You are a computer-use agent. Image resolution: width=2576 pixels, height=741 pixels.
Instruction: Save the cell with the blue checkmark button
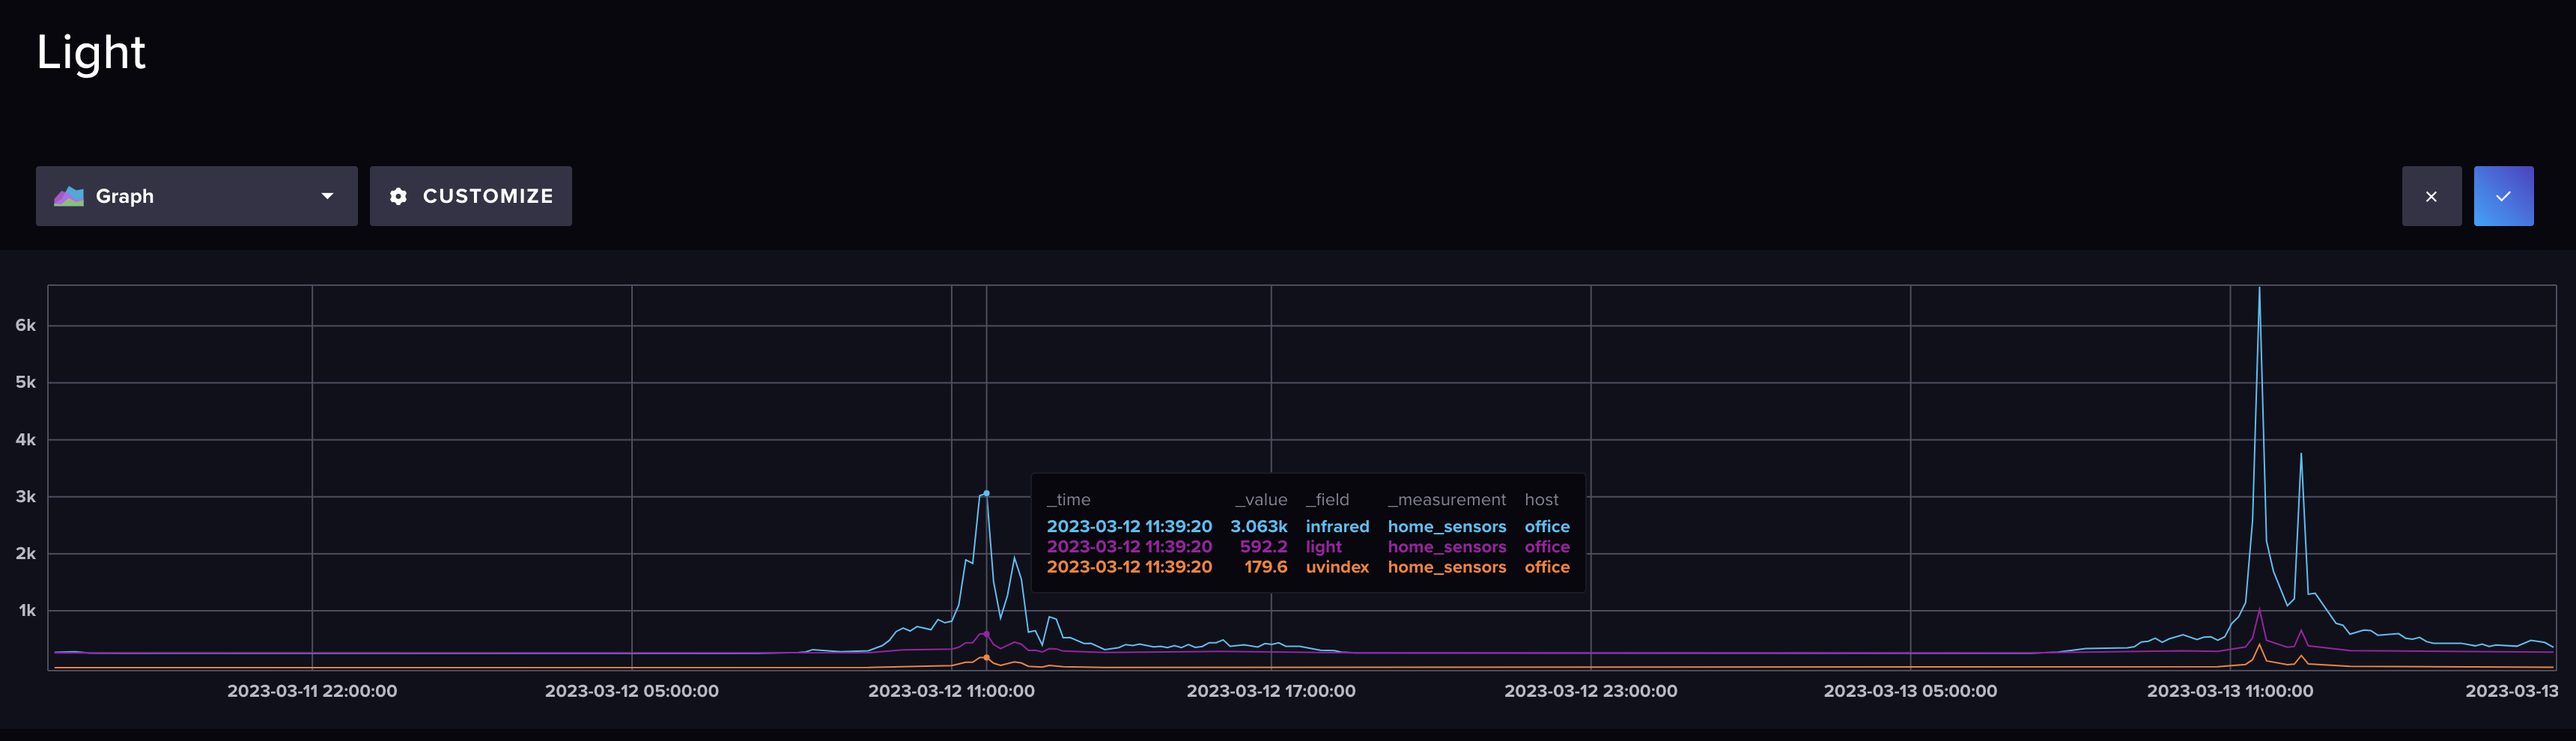(2503, 196)
